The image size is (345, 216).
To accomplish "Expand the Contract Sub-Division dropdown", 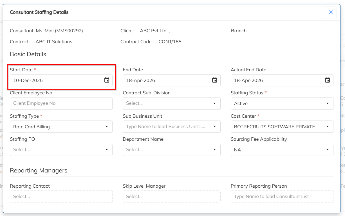I will point(214,103).
